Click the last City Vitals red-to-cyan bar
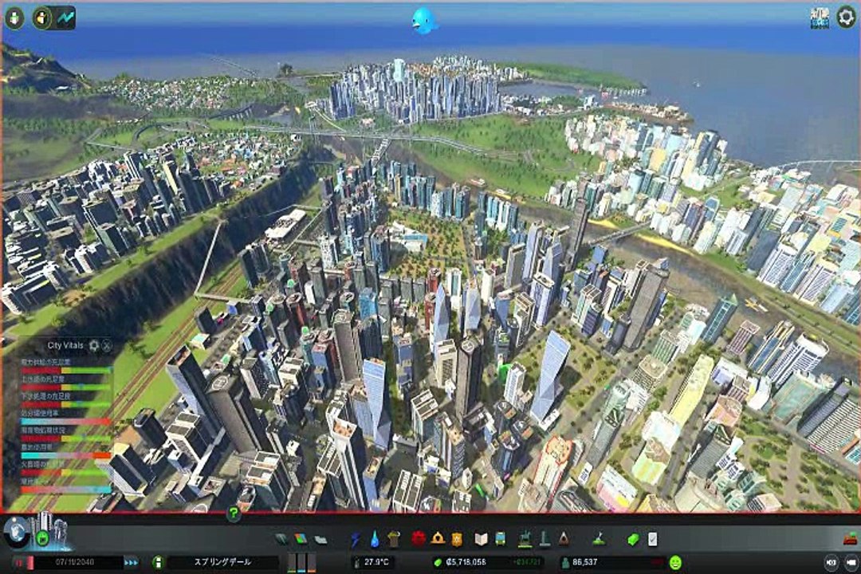 click(66, 489)
